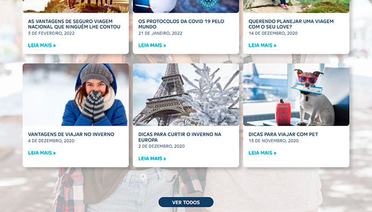This screenshot has height=212, width=372.
Task: Select the woman in blue winter coat thumbnail
Action: coord(75,95)
